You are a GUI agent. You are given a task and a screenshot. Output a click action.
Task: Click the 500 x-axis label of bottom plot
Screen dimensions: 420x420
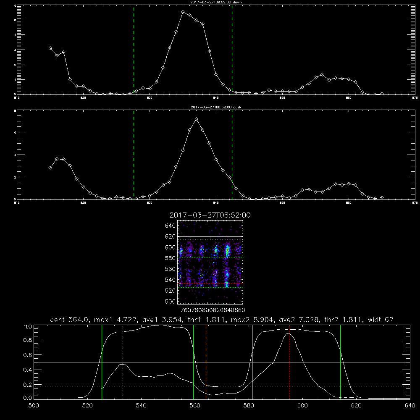(34, 406)
